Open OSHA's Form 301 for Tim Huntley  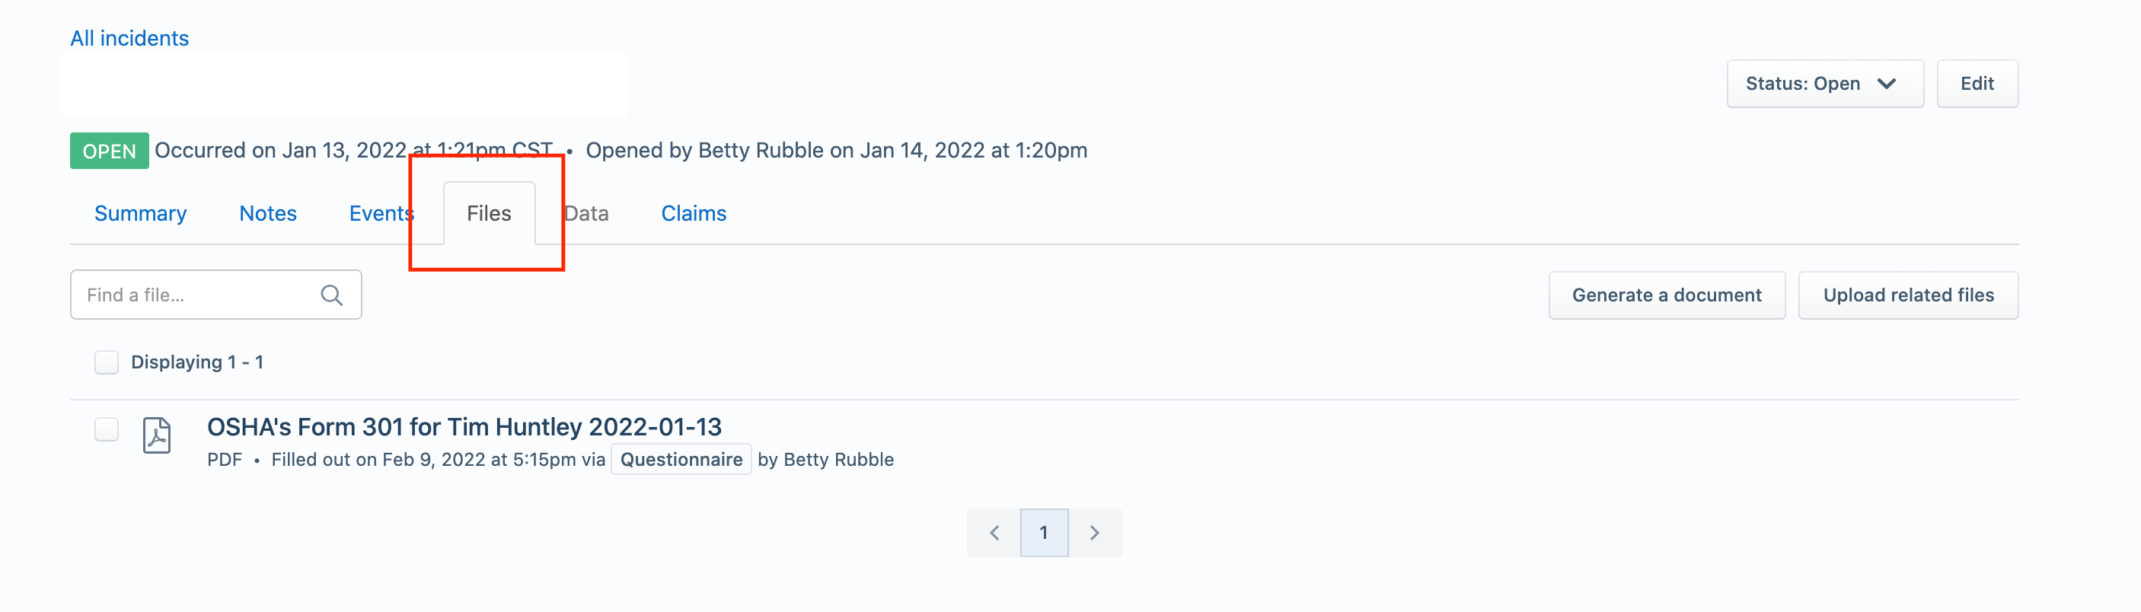pyautogui.click(x=464, y=427)
